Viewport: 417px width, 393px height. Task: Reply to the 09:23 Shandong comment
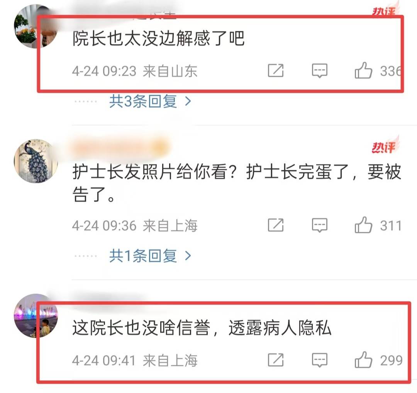pos(319,70)
